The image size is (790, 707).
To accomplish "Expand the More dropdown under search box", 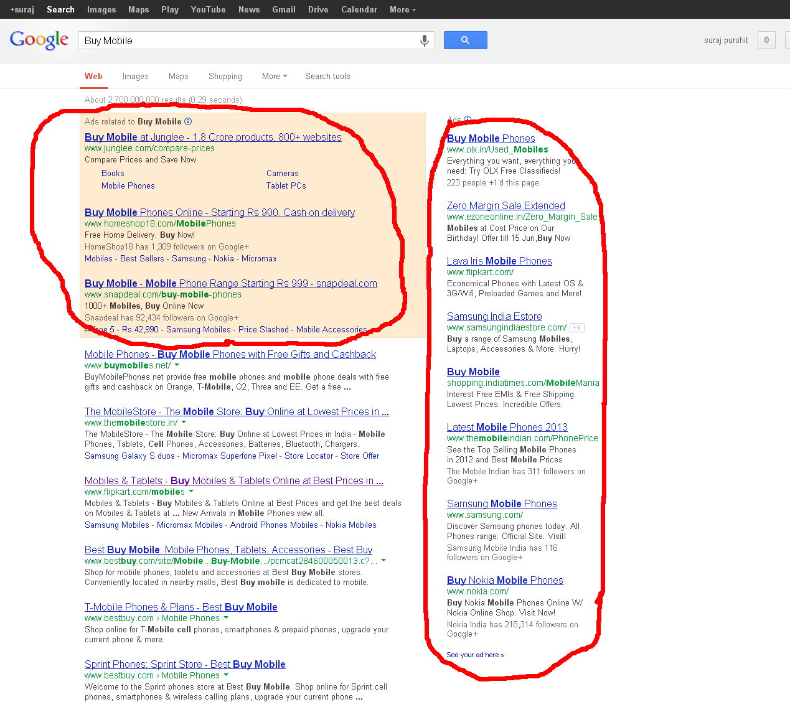I will point(275,76).
